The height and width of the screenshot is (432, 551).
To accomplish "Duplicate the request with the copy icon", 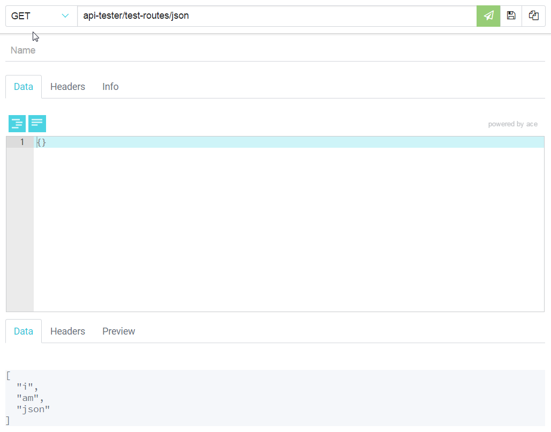I will [533, 16].
